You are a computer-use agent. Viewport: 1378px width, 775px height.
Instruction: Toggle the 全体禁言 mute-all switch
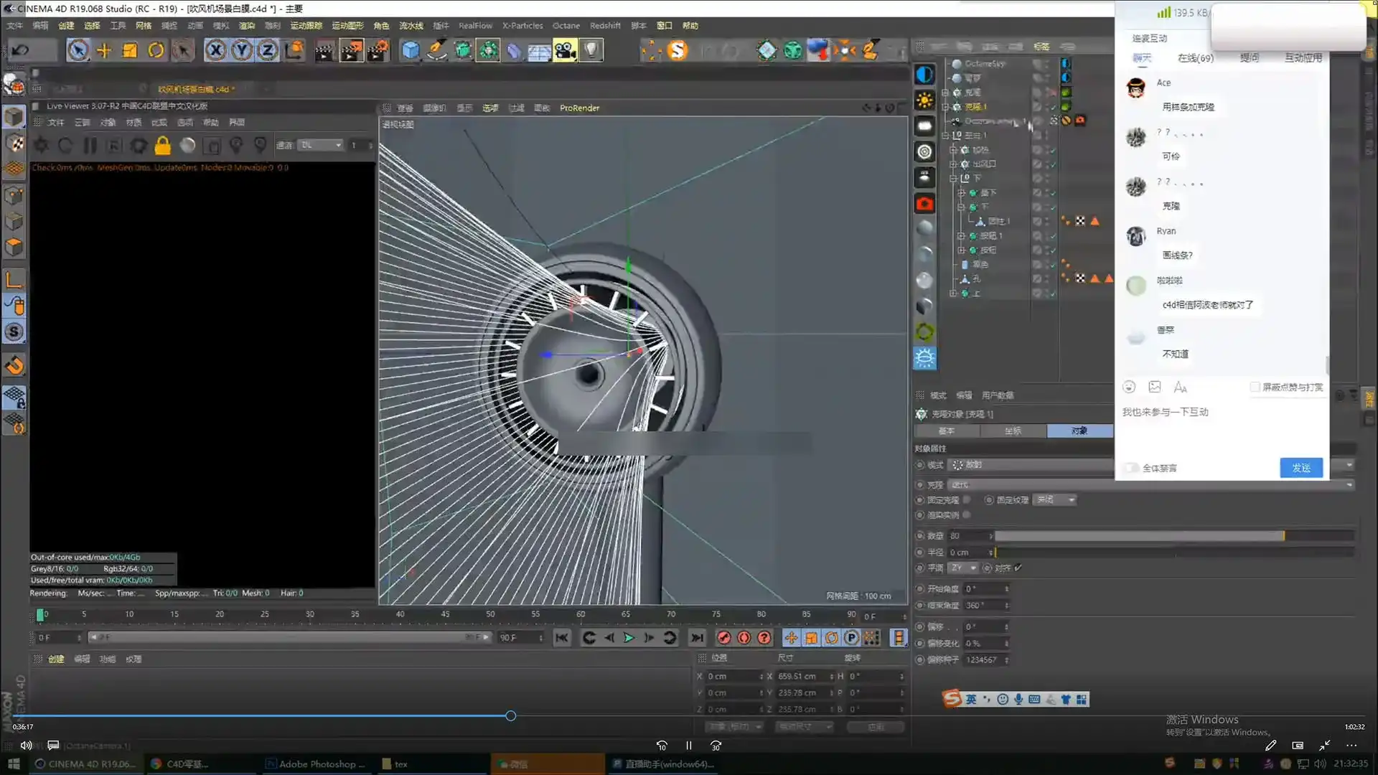point(1132,468)
